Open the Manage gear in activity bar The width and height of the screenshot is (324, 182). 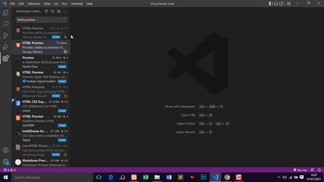(6, 162)
